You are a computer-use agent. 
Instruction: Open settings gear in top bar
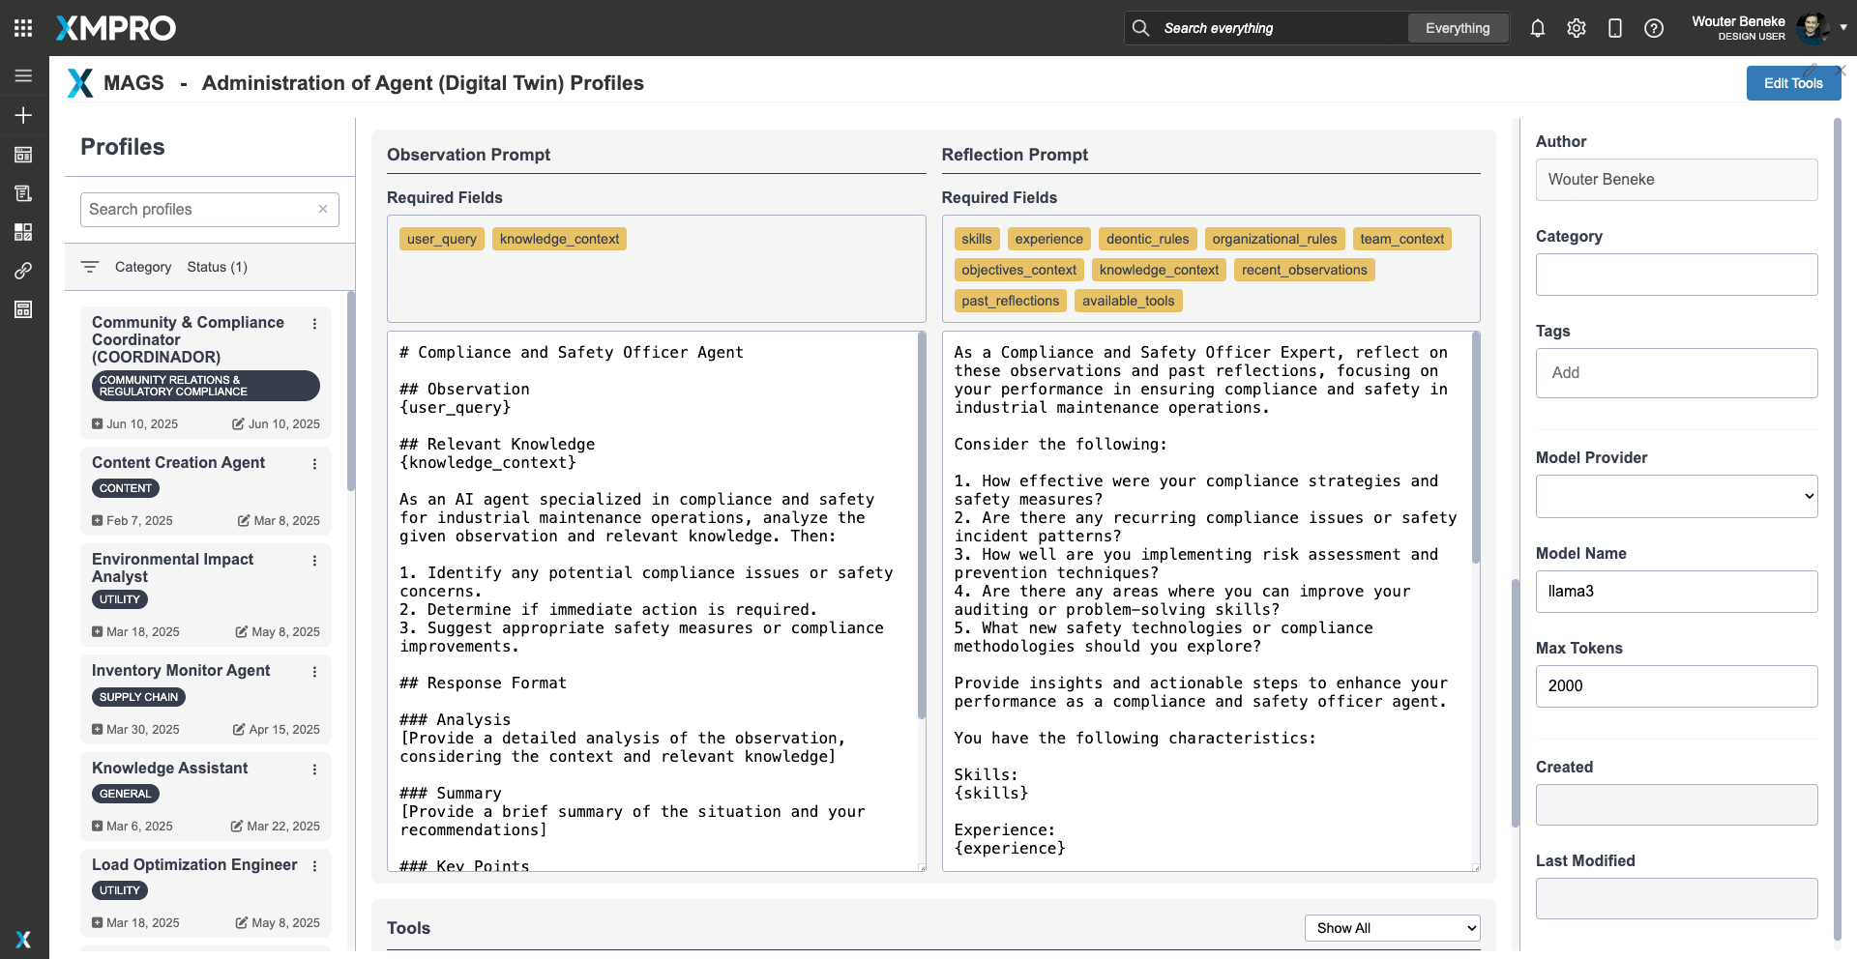coord(1576,28)
